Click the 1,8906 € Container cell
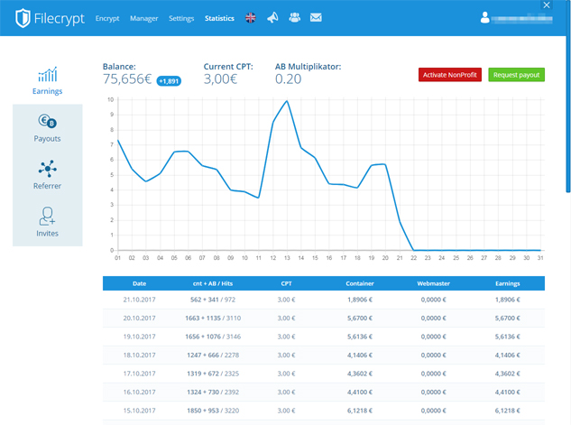 [x=360, y=300]
